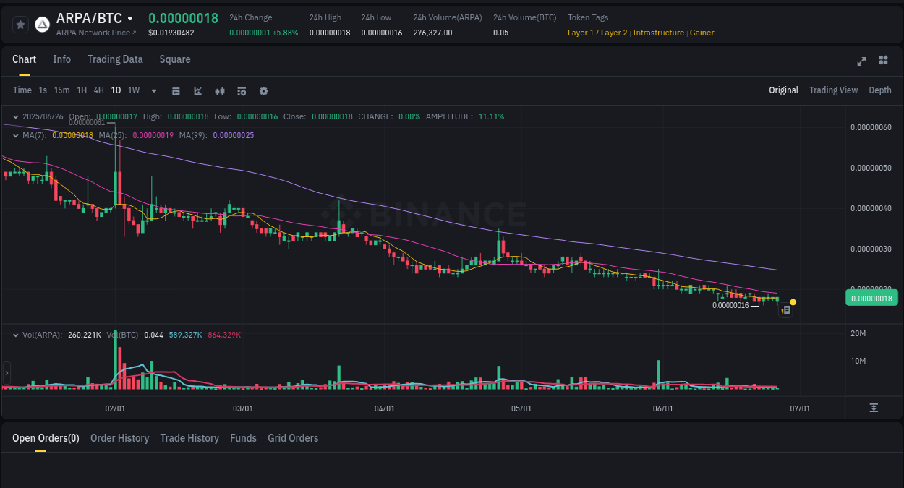Open the Layer 1 / Layer 2 tag link
Image resolution: width=904 pixels, height=488 pixels.
pos(597,32)
